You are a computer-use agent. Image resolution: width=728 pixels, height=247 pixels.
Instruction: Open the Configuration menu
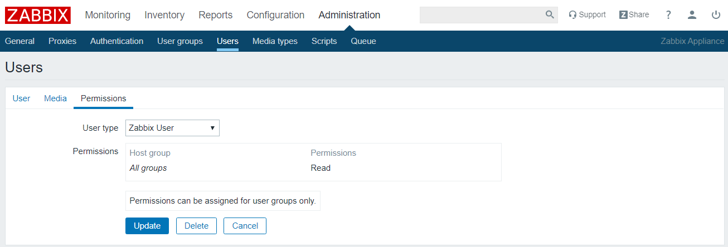275,15
